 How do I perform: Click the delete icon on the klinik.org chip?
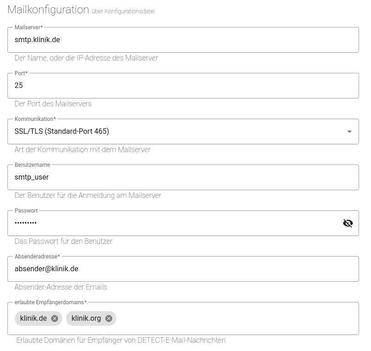pyautogui.click(x=109, y=318)
